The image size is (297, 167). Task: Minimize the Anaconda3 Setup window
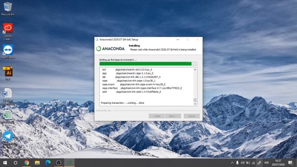pyautogui.click(x=178, y=39)
